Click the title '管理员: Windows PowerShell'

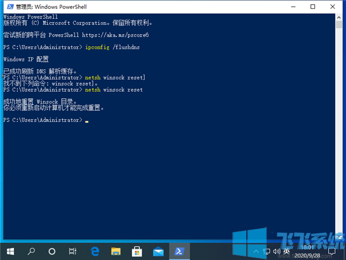pos(51,6)
